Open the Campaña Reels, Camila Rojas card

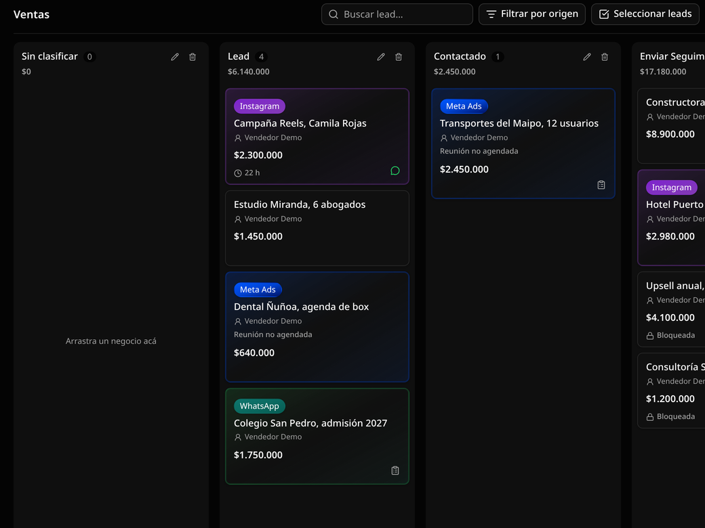(x=317, y=137)
